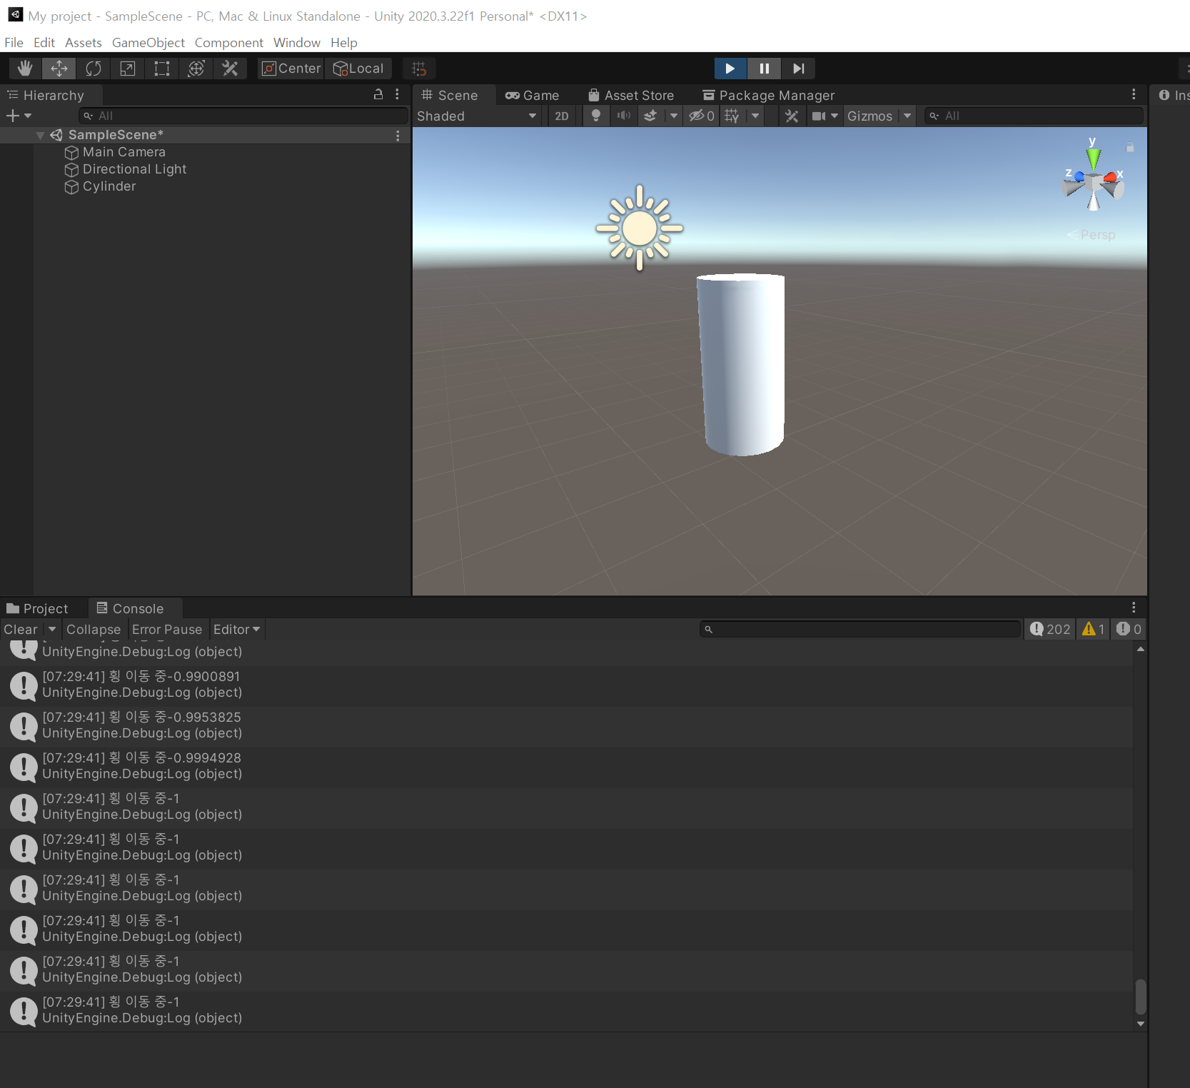The width and height of the screenshot is (1190, 1088).
Task: Select the Move tool
Action: pos(59,69)
